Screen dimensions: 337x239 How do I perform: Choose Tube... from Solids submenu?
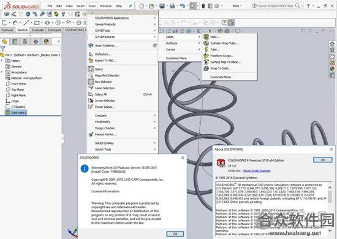point(230,50)
